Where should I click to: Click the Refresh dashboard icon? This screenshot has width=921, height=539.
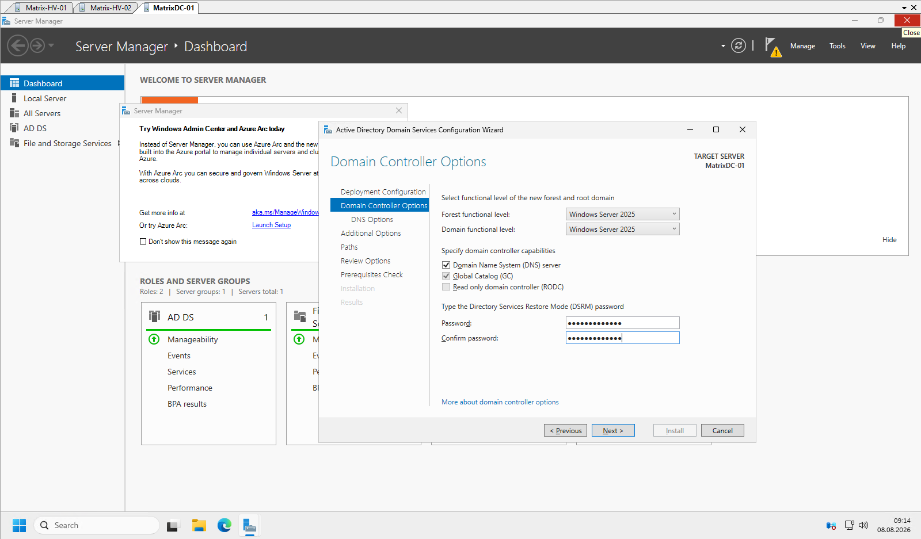pos(739,45)
